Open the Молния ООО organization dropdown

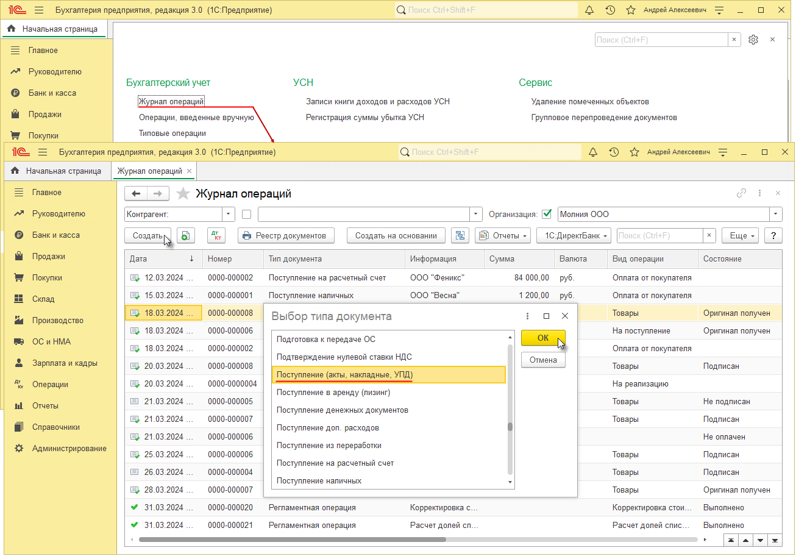coord(775,215)
